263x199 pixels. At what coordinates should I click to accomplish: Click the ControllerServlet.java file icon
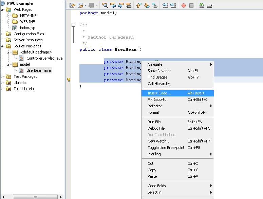[x=21, y=58]
